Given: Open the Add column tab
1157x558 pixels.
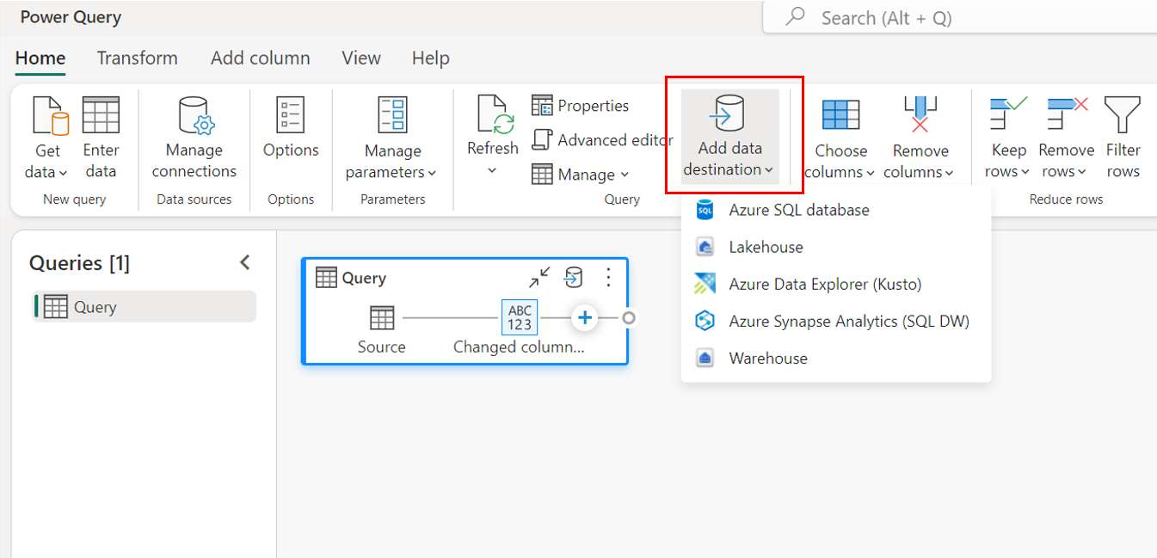Looking at the screenshot, I should tap(260, 58).
